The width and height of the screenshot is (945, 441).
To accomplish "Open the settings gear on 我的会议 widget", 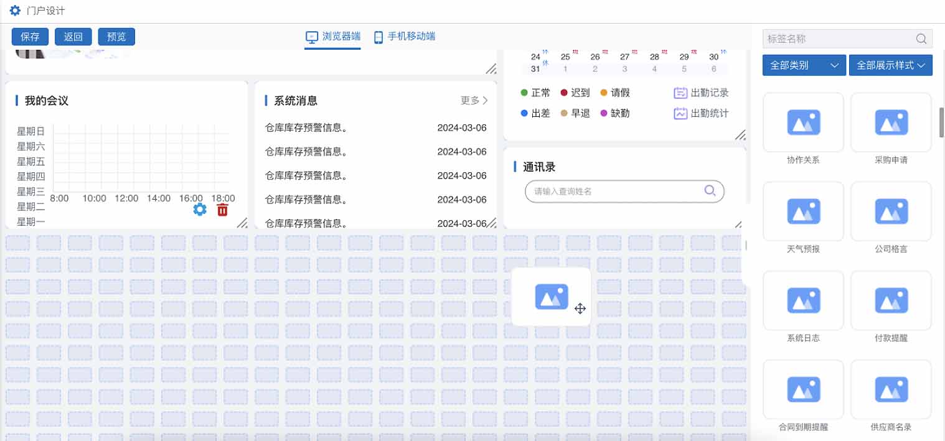I will (199, 210).
